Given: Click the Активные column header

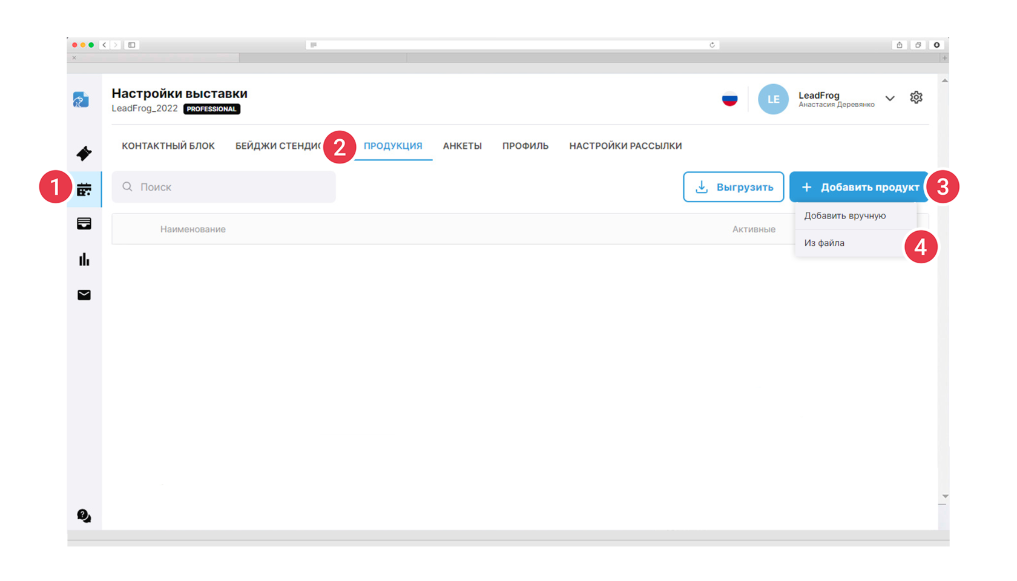Looking at the screenshot, I should point(754,229).
